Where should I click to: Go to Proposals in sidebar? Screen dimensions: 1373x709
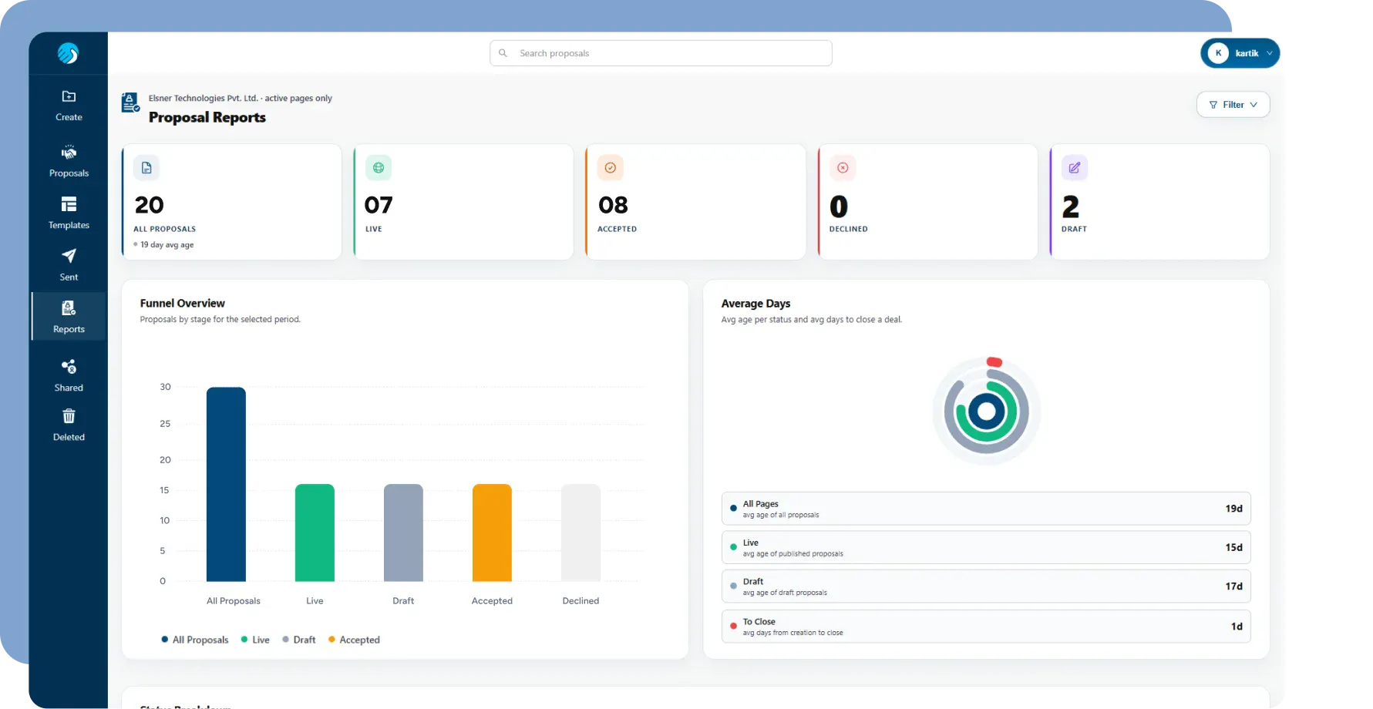tap(69, 161)
